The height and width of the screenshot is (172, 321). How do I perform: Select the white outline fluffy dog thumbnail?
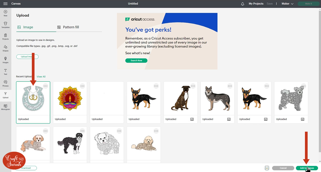coord(107,143)
